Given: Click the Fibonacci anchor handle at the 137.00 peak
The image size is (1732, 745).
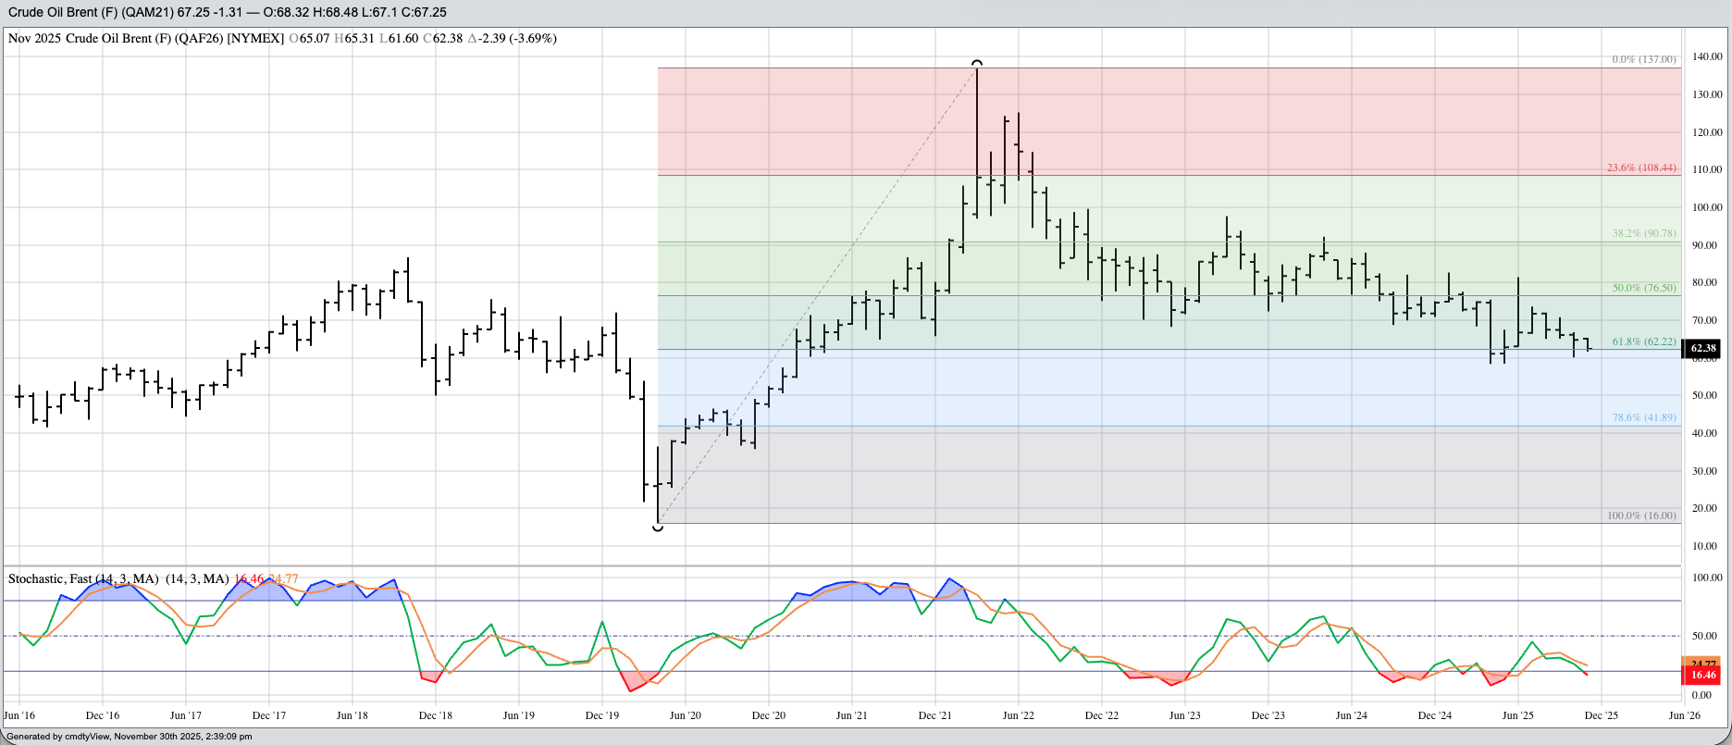Looking at the screenshot, I should point(977,64).
